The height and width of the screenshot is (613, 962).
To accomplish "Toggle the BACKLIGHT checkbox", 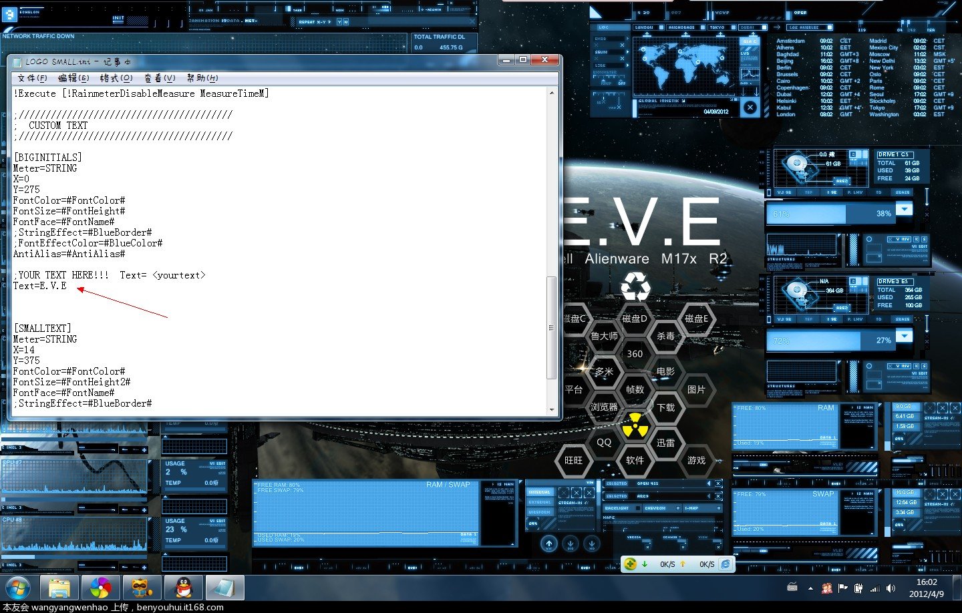I will coord(638,508).
